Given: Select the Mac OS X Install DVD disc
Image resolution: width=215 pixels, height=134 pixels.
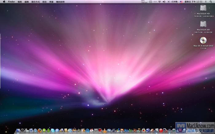Looking at the screenshot, I should coord(203,40).
